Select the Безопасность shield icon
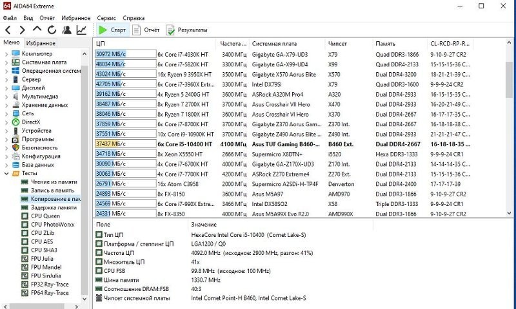This screenshot has height=309, width=516. point(15,147)
